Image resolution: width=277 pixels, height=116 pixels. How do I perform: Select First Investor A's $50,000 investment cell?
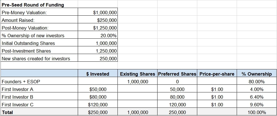coord(98,89)
